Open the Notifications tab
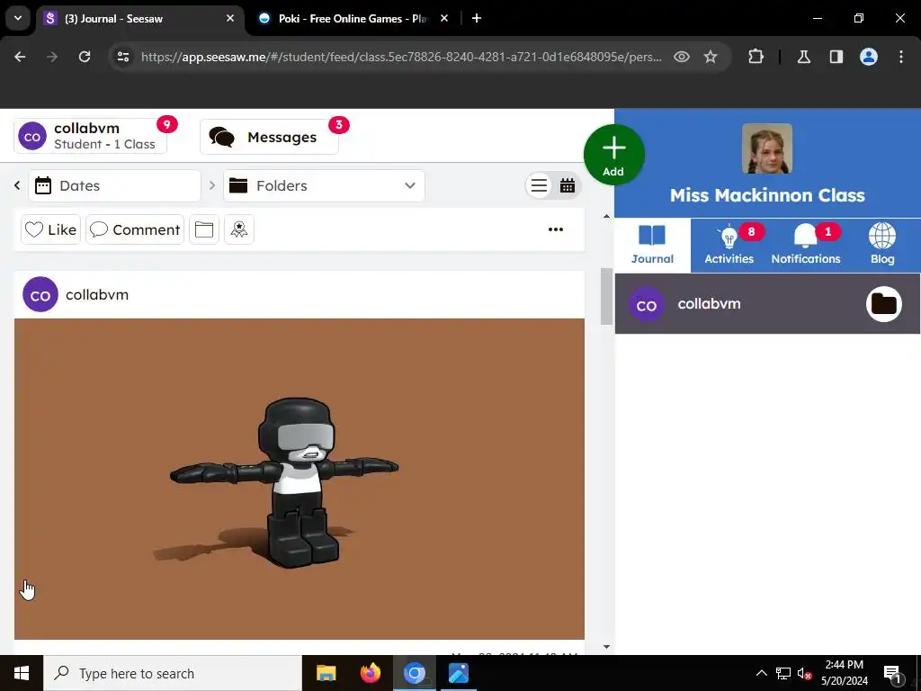The width and height of the screenshot is (921, 691). pyautogui.click(x=806, y=245)
